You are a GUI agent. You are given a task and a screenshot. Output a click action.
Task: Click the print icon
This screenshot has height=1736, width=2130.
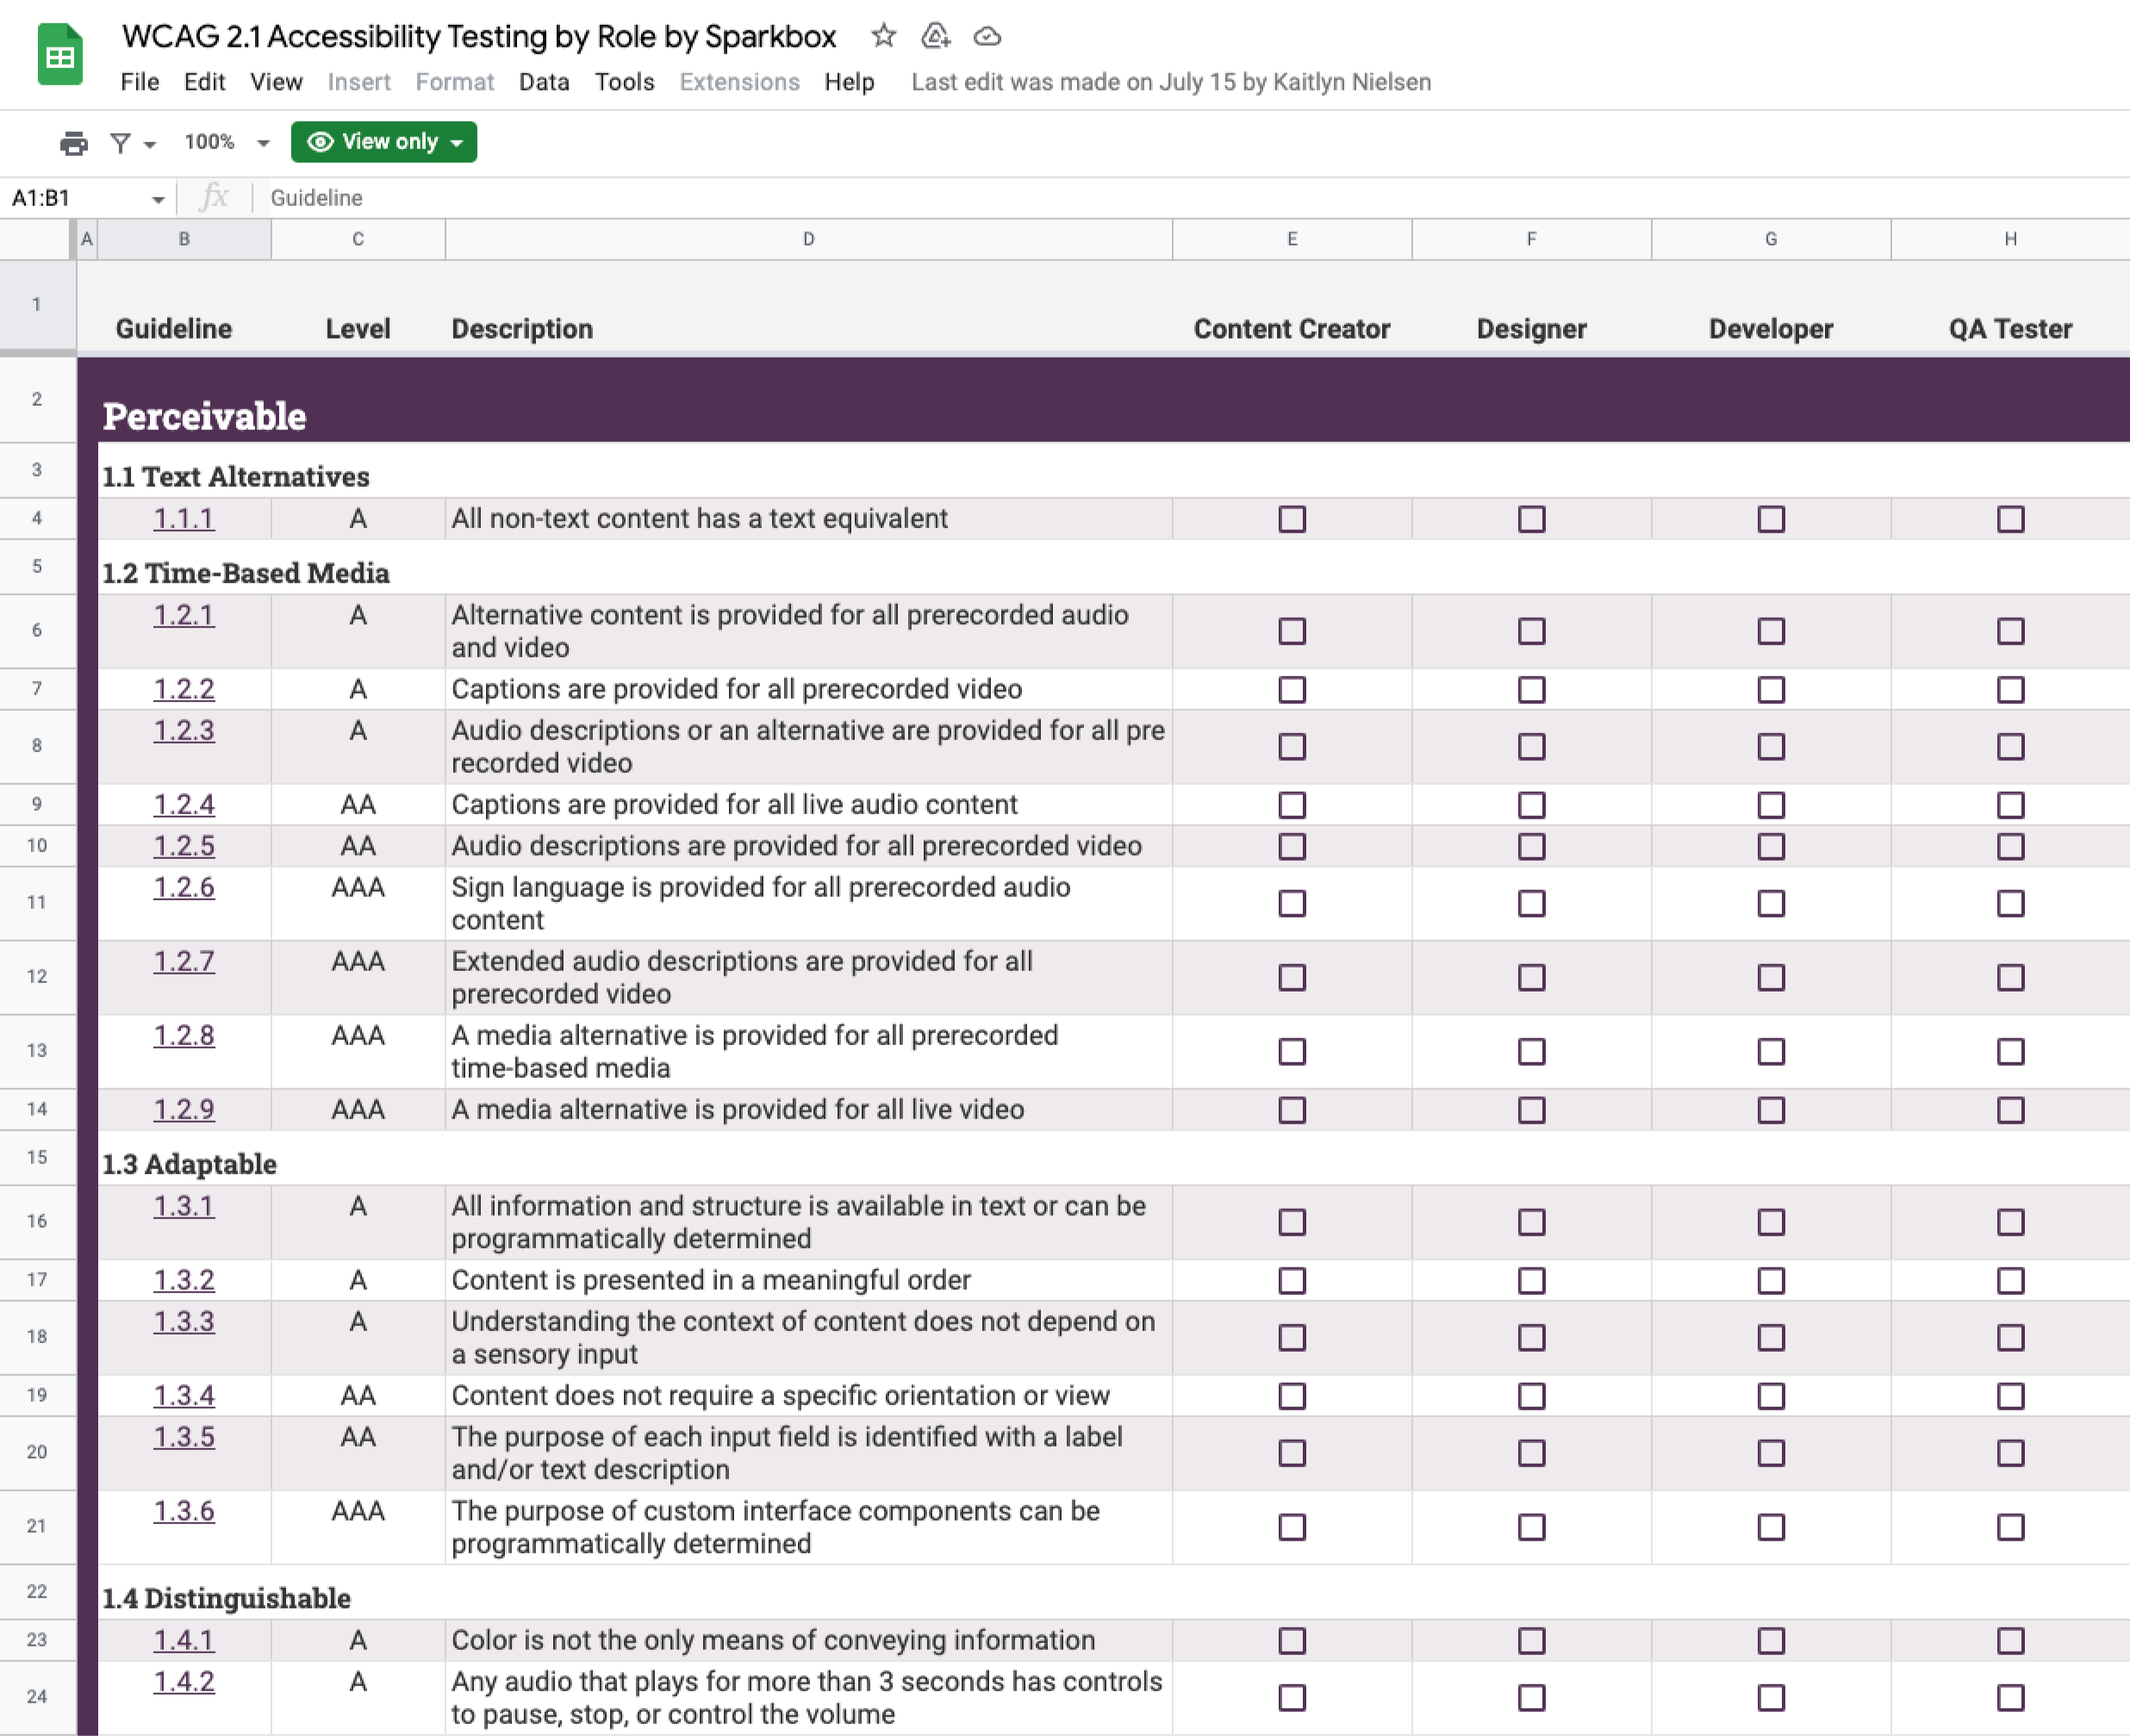[x=73, y=142]
